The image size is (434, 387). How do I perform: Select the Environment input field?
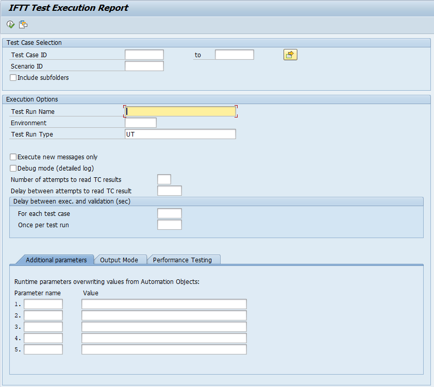click(141, 123)
